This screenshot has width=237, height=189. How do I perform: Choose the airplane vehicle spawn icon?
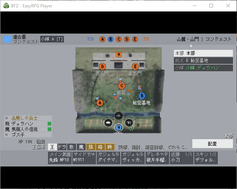[x=129, y=123]
